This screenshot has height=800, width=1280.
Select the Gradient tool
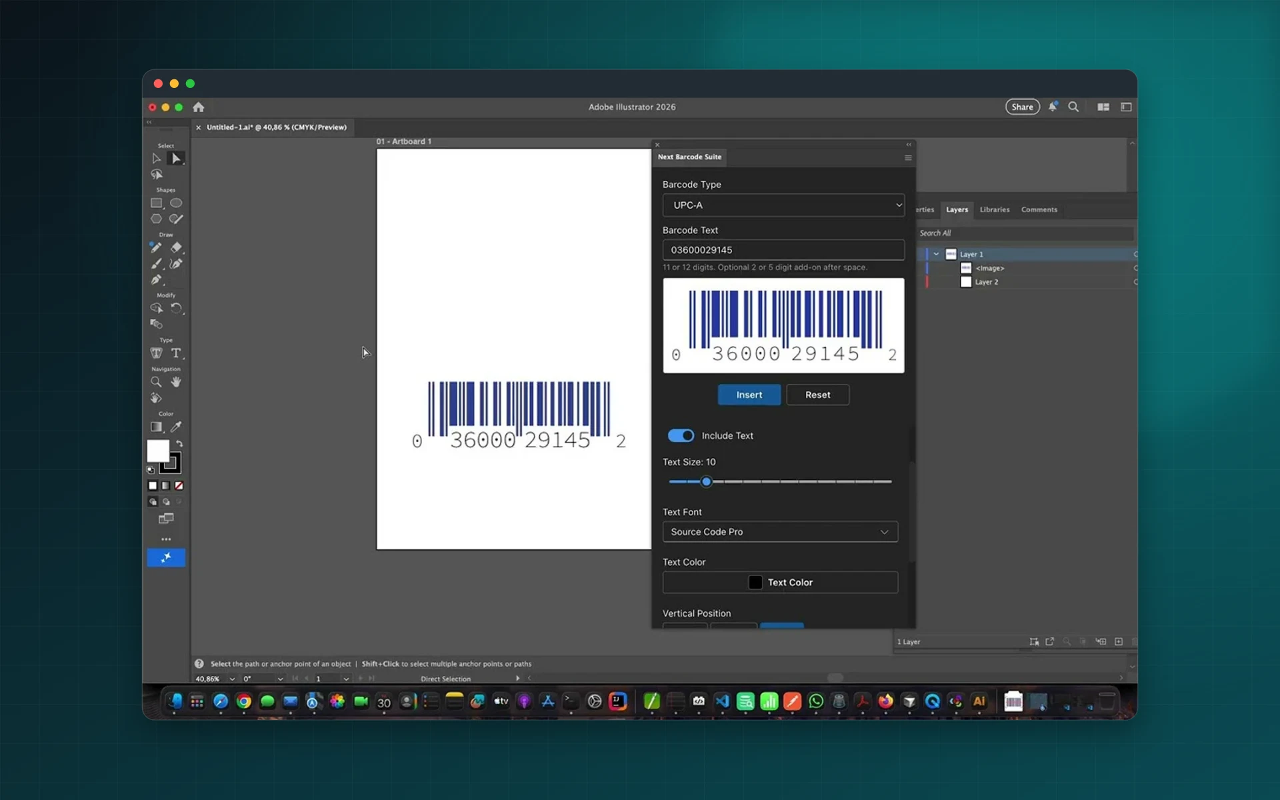[x=157, y=427]
